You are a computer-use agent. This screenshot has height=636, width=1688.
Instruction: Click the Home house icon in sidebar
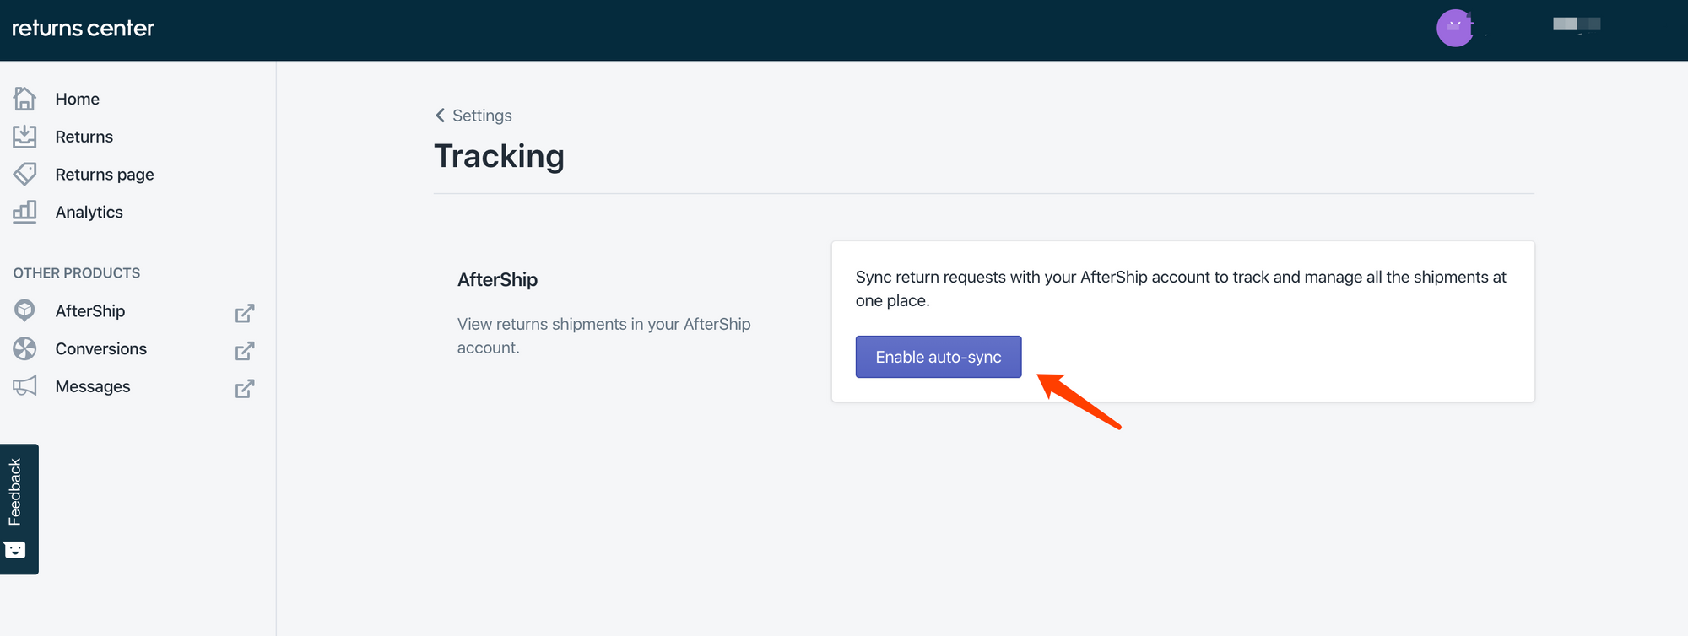(x=24, y=99)
